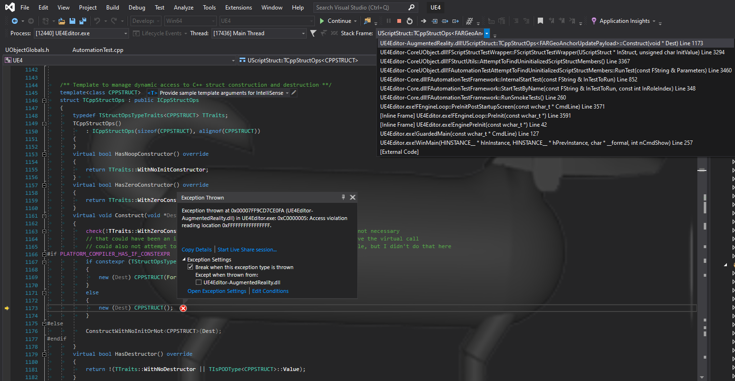Switch to the UObjectGlobals.h tab

27,50
